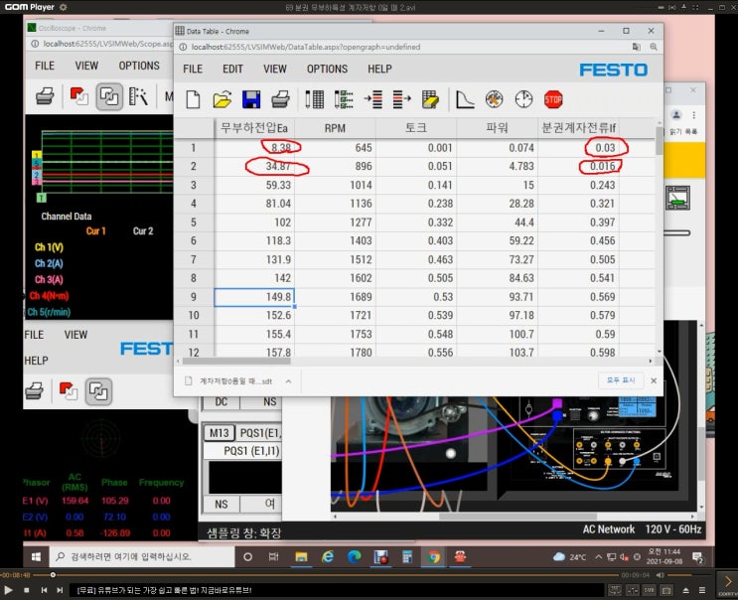Image resolution: width=738 pixels, height=600 pixels.
Task: Stop playback in GOM Player
Action: pos(27,590)
